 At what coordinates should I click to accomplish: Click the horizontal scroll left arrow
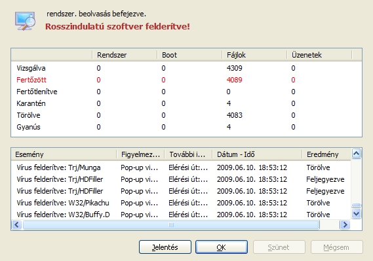tap(17, 225)
